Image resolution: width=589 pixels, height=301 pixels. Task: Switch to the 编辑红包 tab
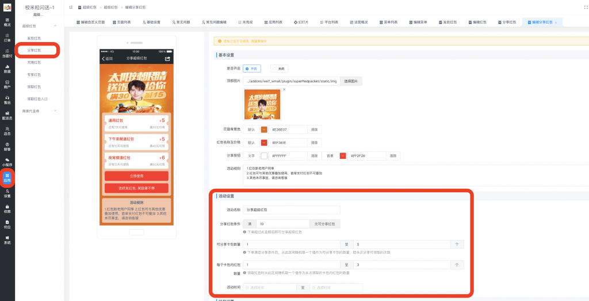477,22
